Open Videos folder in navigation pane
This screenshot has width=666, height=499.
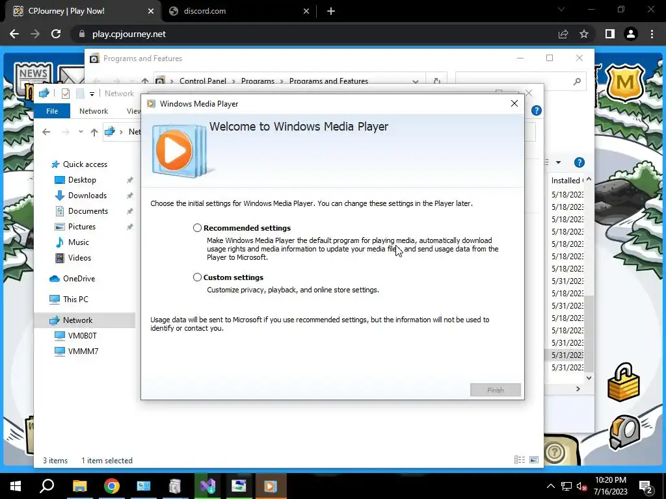[x=79, y=258]
